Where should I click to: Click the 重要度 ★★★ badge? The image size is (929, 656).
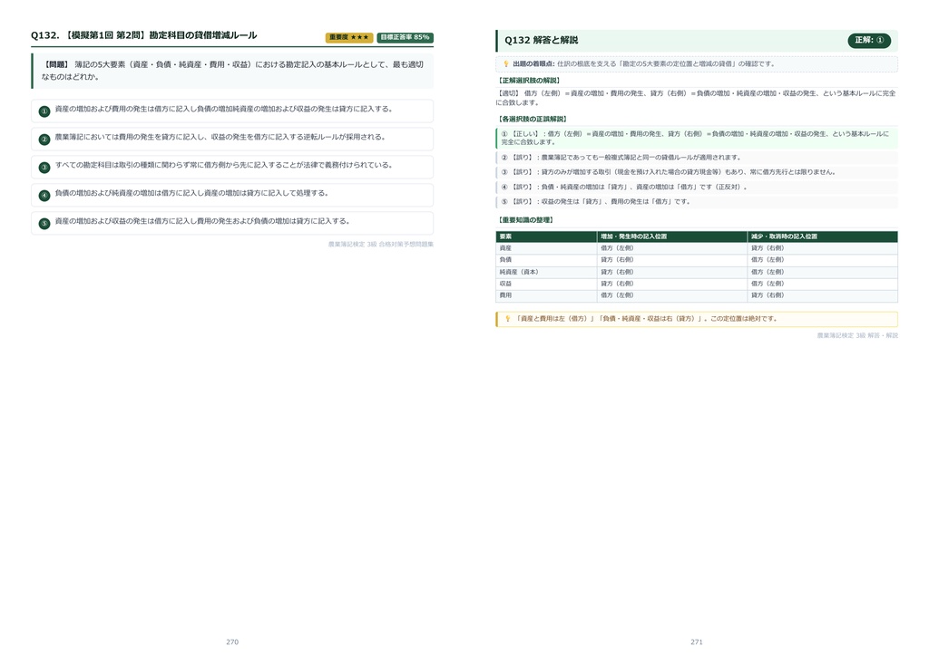pos(349,37)
